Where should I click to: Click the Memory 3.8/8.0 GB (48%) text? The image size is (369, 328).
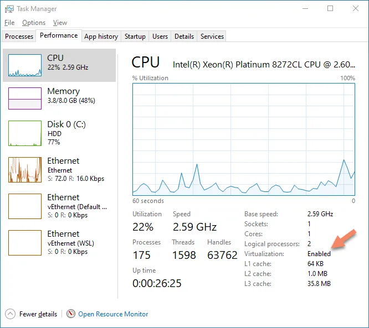(x=71, y=101)
